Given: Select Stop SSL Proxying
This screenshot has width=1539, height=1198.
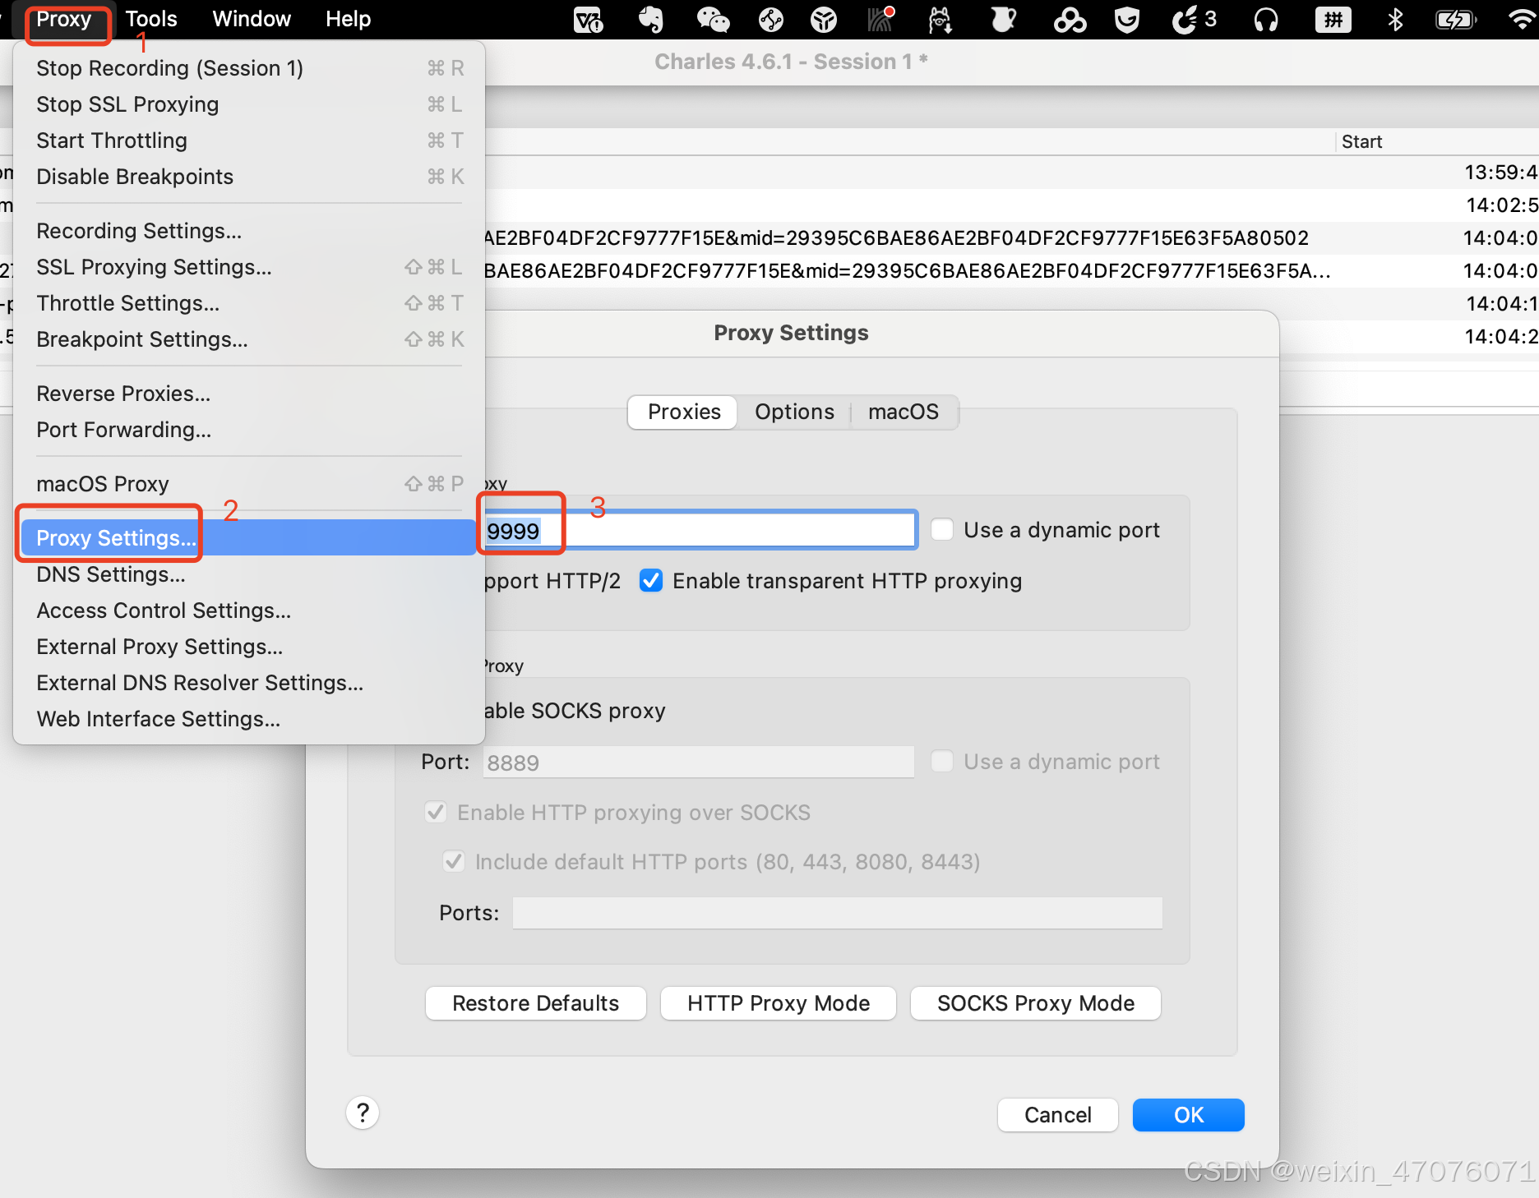Looking at the screenshot, I should [250, 104].
